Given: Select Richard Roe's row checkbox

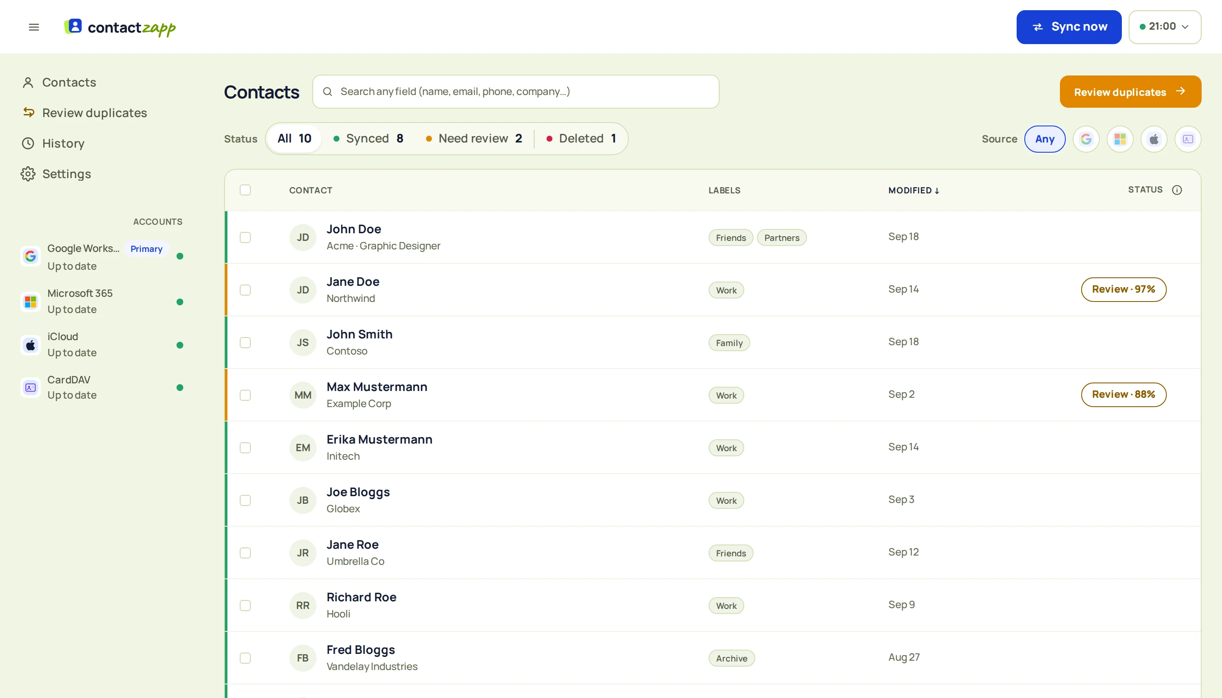Looking at the screenshot, I should (x=245, y=606).
